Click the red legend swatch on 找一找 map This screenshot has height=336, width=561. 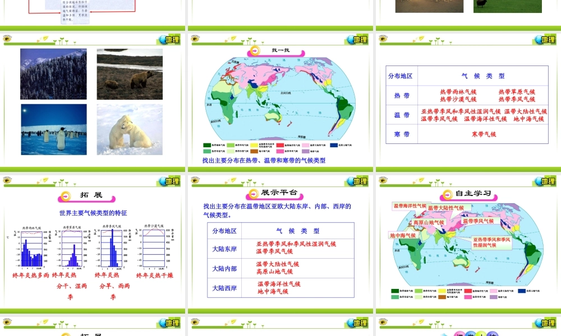point(280,146)
